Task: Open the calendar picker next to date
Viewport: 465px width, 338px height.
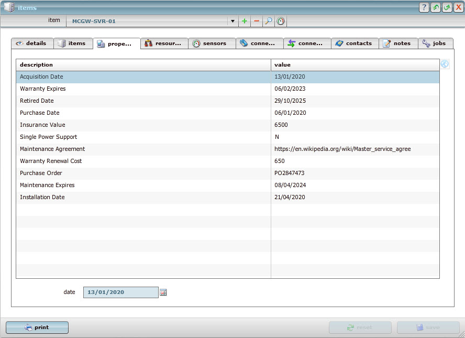Action: point(163,292)
